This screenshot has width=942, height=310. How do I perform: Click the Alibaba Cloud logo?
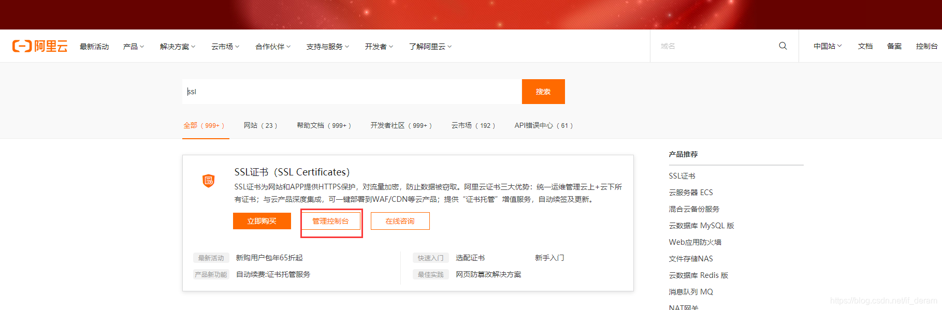point(40,46)
